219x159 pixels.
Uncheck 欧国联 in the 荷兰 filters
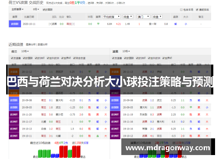coord(24,58)
